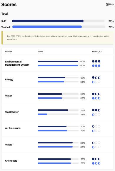Click the FEM 2023 verification notice banner
The image size is (115, 171).
(x=58, y=38)
